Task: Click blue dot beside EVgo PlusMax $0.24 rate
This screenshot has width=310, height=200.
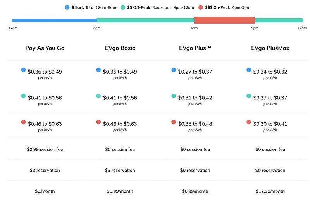Action: (x=248, y=70)
